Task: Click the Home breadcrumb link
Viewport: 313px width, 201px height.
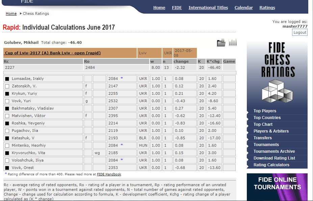Action: pyautogui.click(x=11, y=13)
